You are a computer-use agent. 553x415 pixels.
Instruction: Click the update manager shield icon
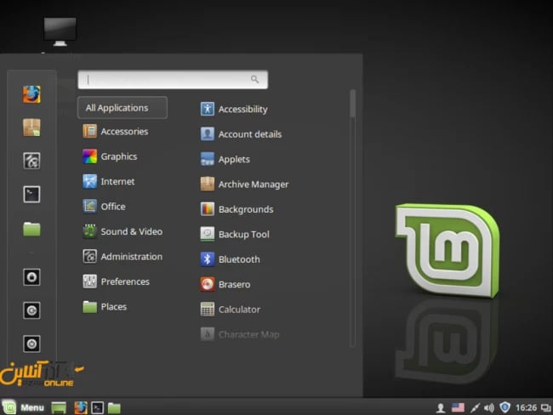tap(505, 407)
